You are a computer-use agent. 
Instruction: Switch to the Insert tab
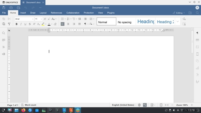(23, 13)
